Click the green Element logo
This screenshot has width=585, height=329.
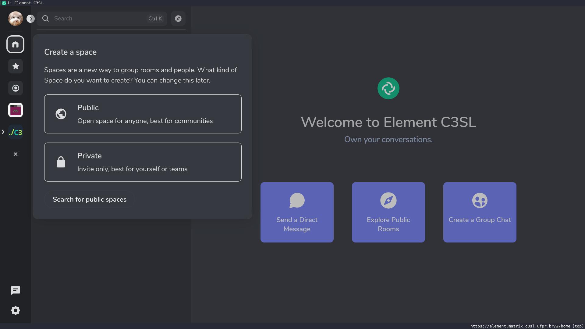tap(388, 88)
